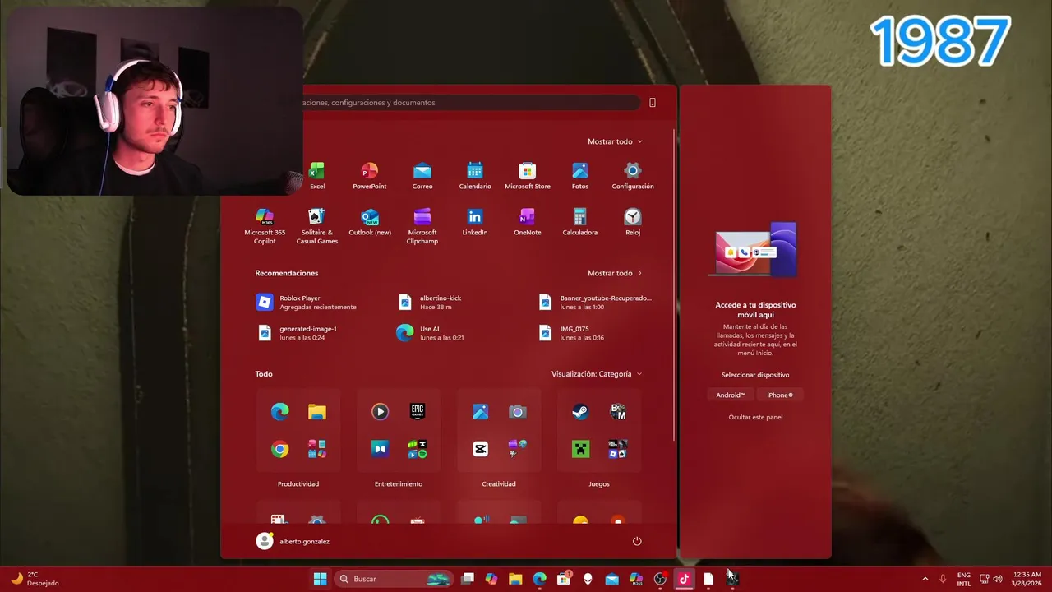
Task: Click Windows Start button on taskbar
Action: coord(320,579)
